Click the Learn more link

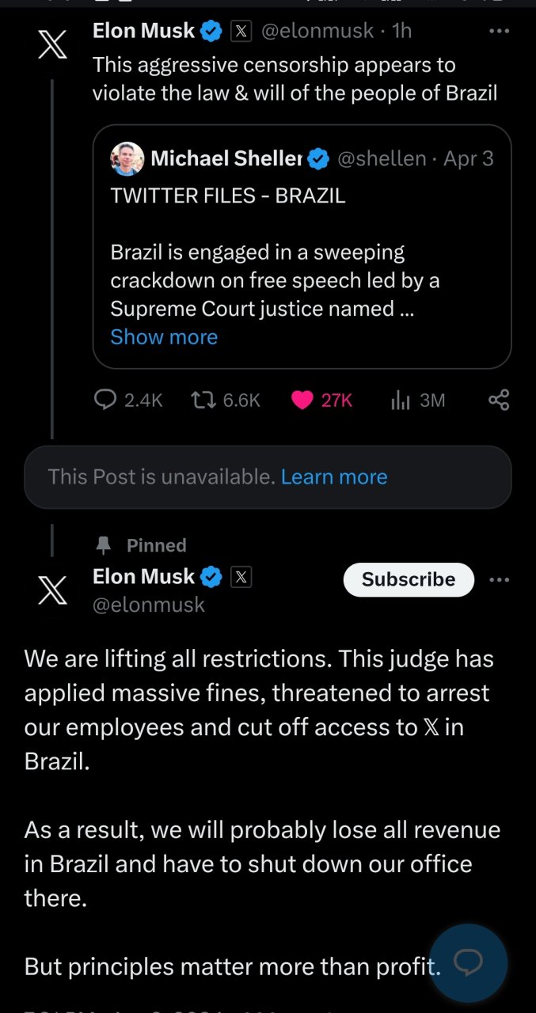click(334, 477)
